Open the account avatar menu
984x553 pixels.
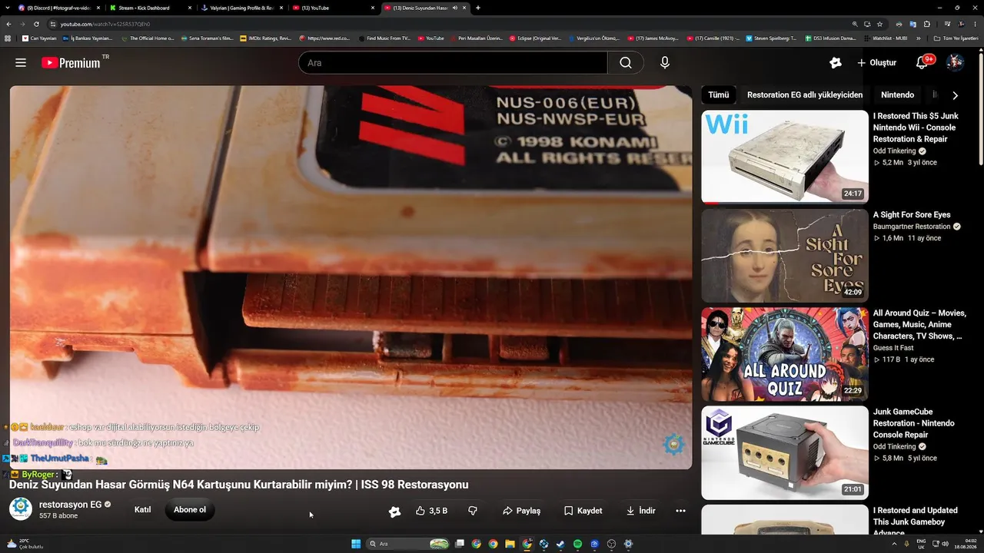pos(955,63)
